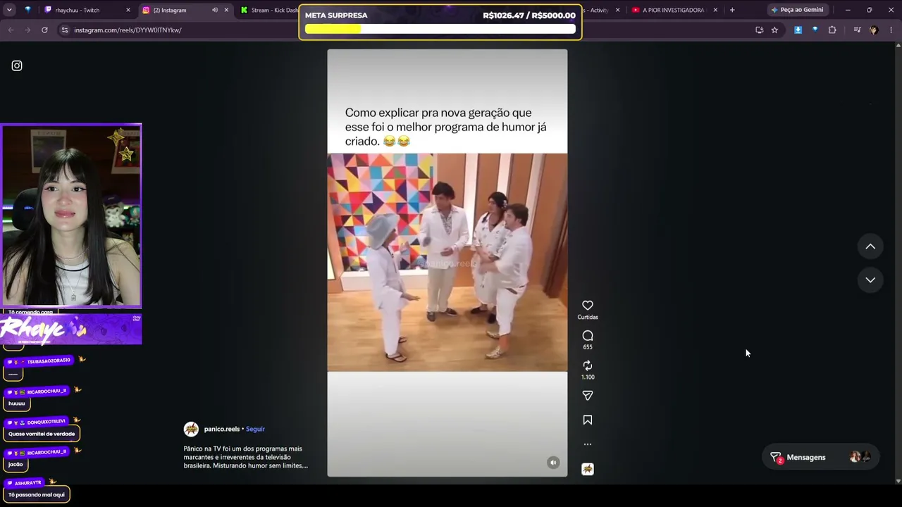Bookmark this page with the star

[x=774, y=30]
